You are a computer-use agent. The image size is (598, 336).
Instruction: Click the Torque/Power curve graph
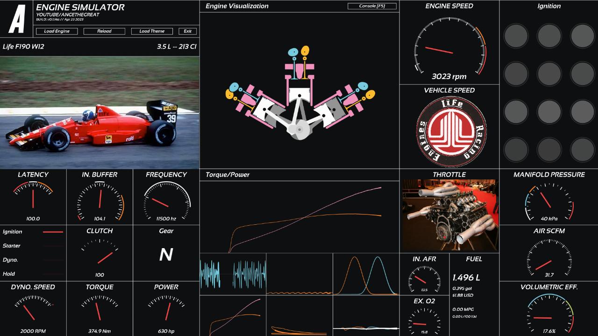(x=299, y=217)
